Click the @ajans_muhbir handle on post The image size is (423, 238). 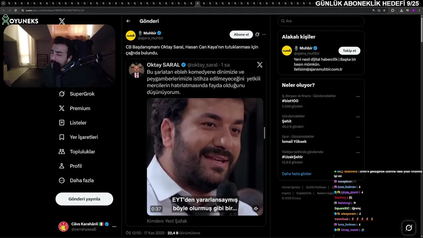150,38
